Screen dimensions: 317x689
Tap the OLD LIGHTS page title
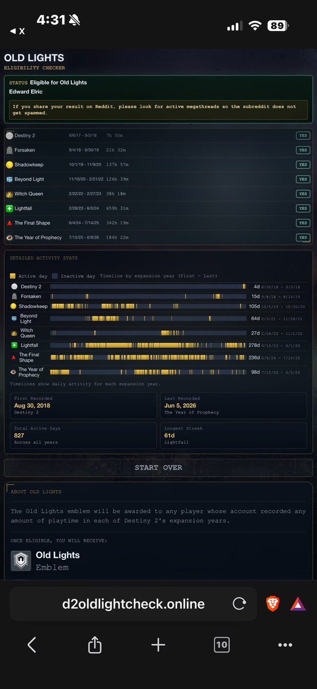[x=34, y=58]
